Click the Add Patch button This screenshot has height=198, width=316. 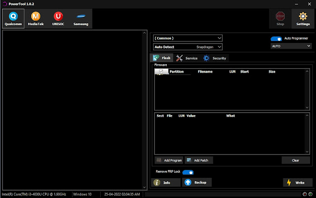199,160
